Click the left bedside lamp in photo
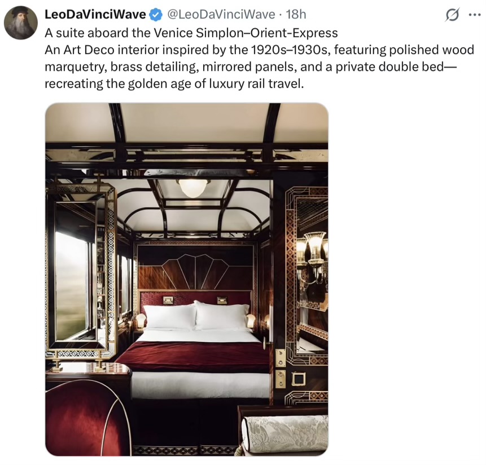The image size is (486, 465). point(141,321)
